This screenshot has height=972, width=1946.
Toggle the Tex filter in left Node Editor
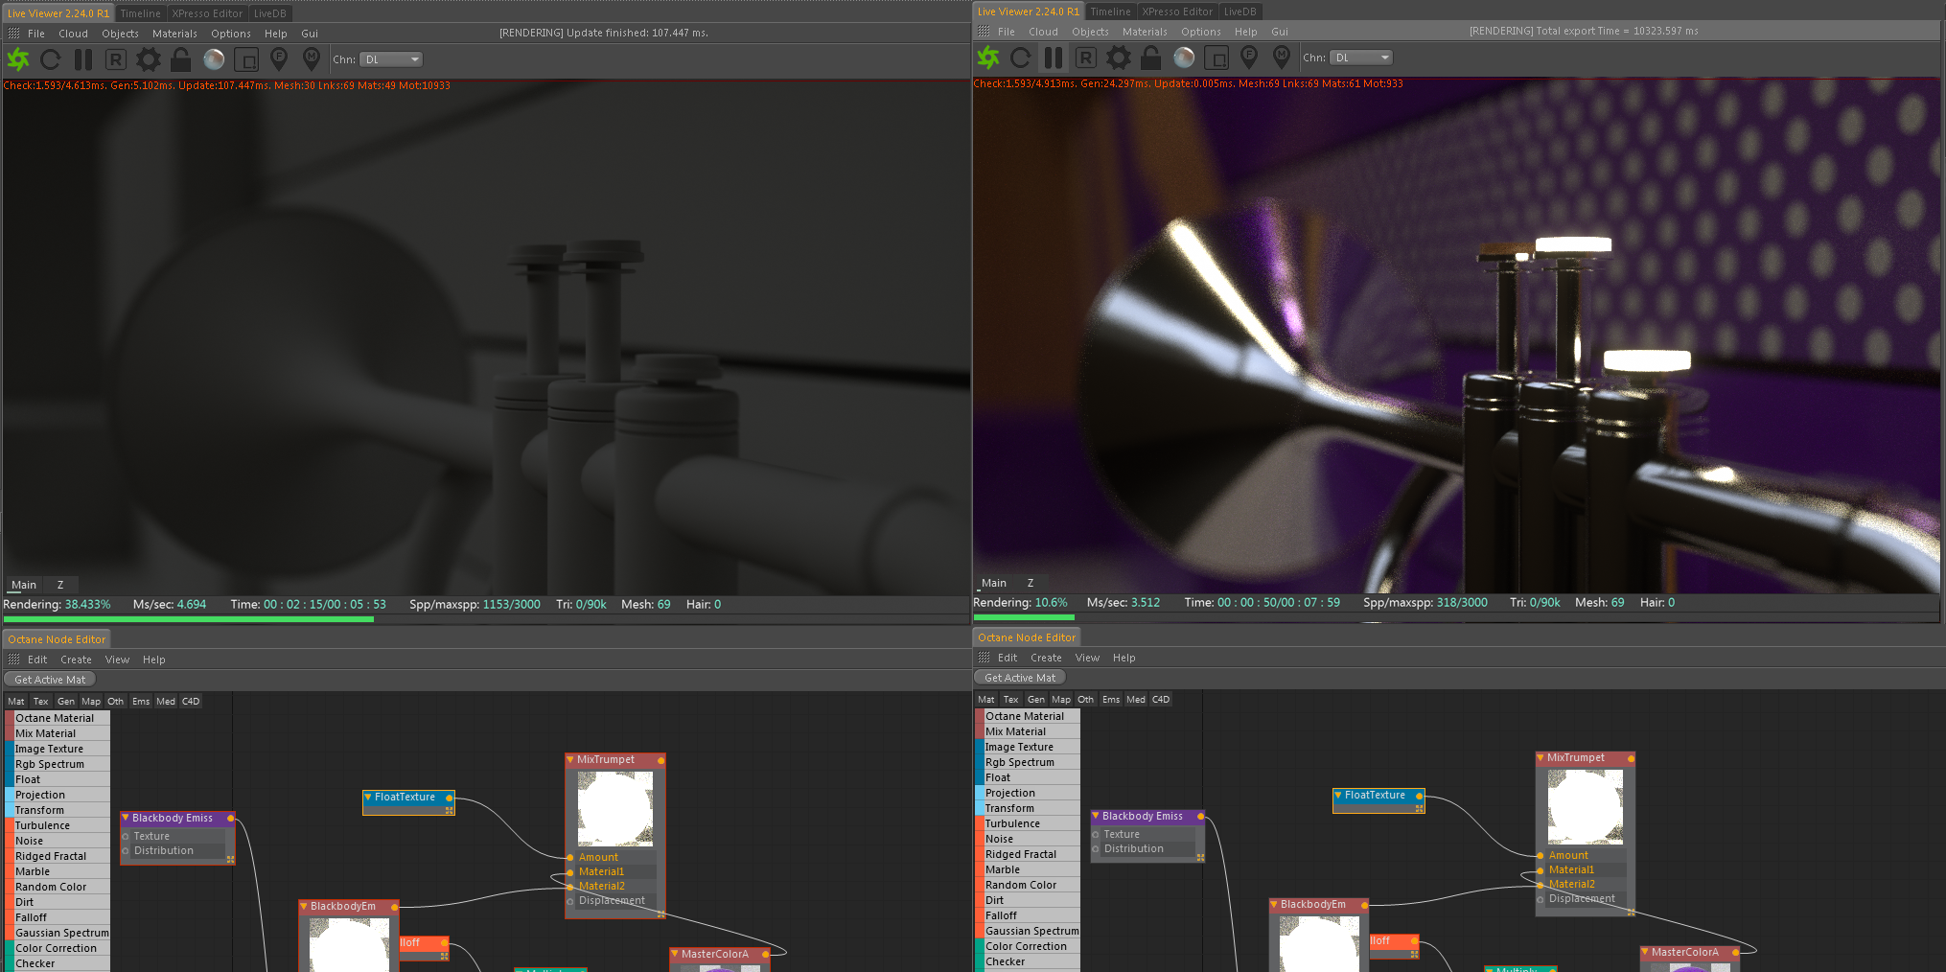tap(41, 702)
